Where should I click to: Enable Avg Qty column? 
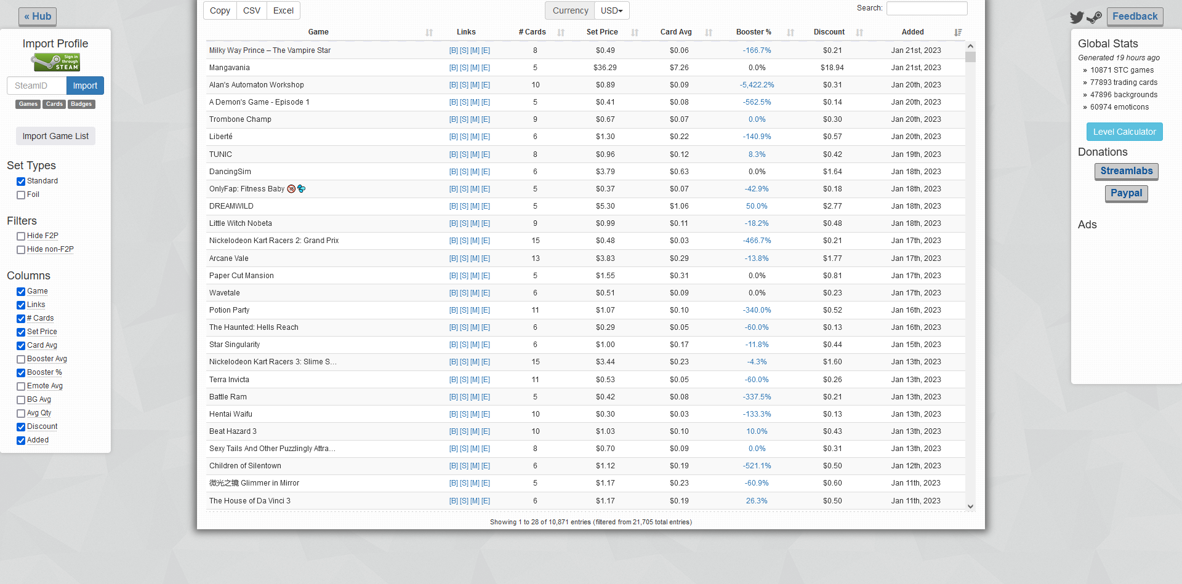tap(21, 414)
